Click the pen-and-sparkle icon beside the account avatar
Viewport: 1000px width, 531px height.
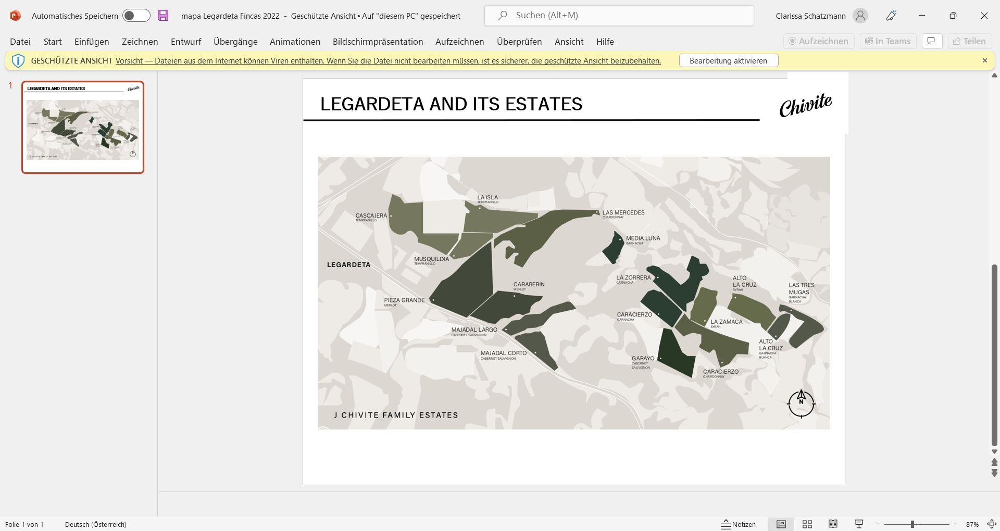[x=891, y=16]
